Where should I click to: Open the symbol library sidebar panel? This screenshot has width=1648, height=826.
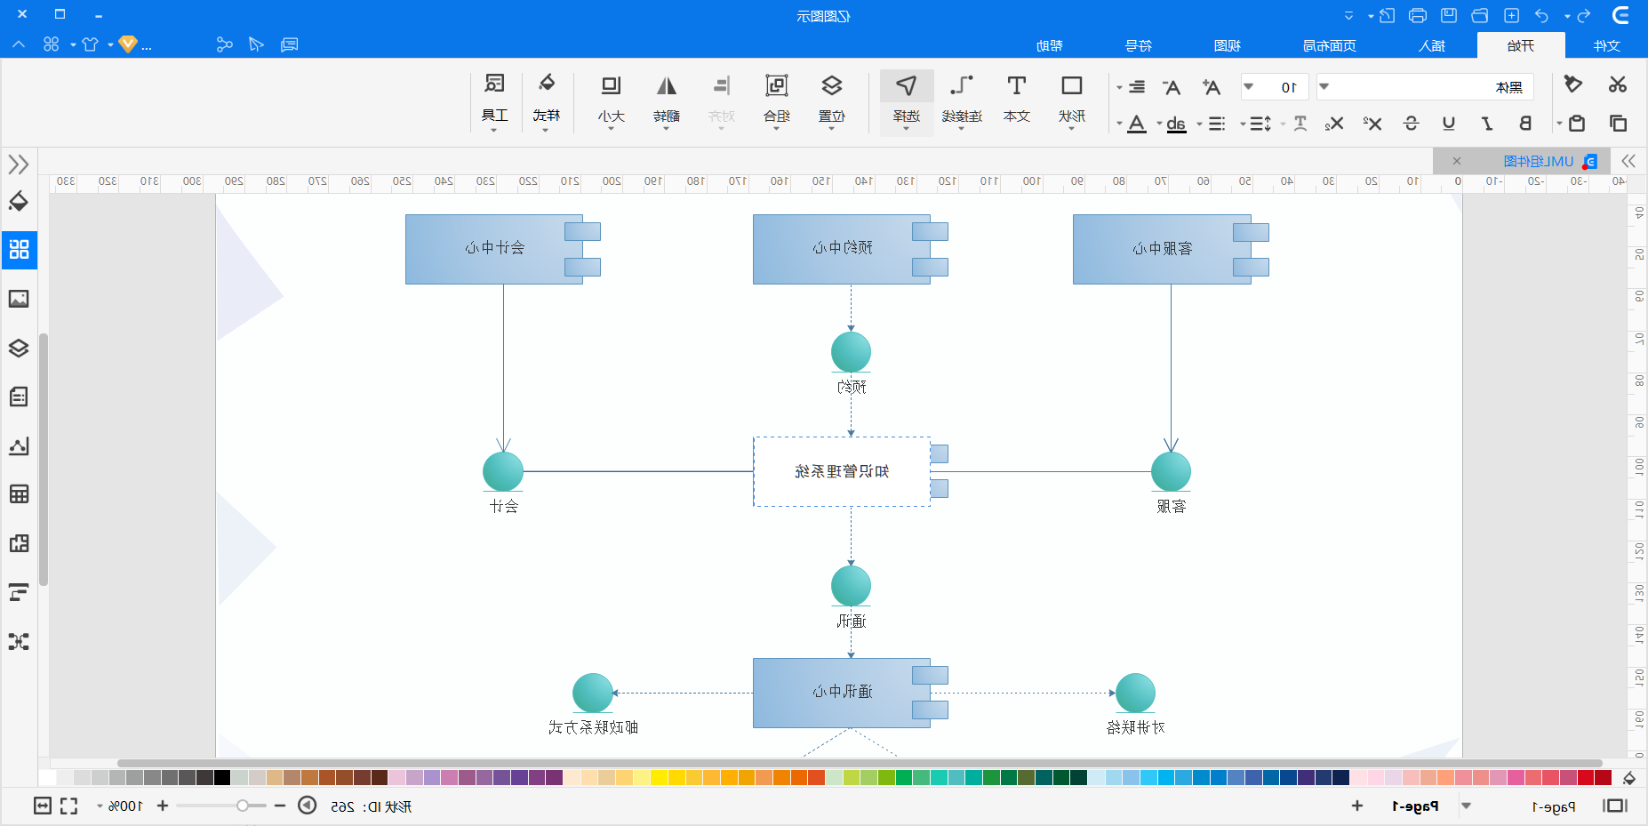click(19, 249)
